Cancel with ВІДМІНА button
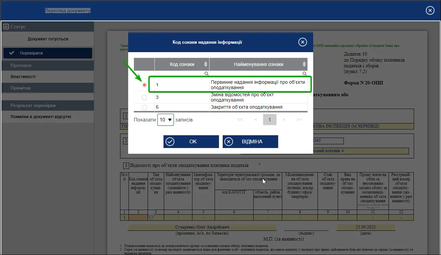This screenshot has width=441, height=255. [x=250, y=142]
